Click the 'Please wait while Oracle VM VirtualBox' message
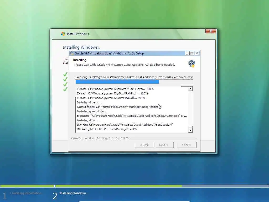Image resolution: width=269 pixels, height=202 pixels. click(x=125, y=65)
